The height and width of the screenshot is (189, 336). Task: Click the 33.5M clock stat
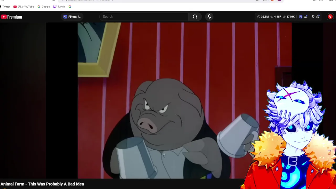[263, 17]
